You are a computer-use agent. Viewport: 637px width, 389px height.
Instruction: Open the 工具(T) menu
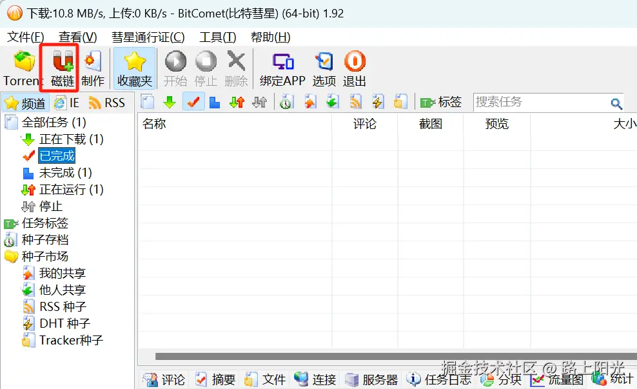pos(217,37)
